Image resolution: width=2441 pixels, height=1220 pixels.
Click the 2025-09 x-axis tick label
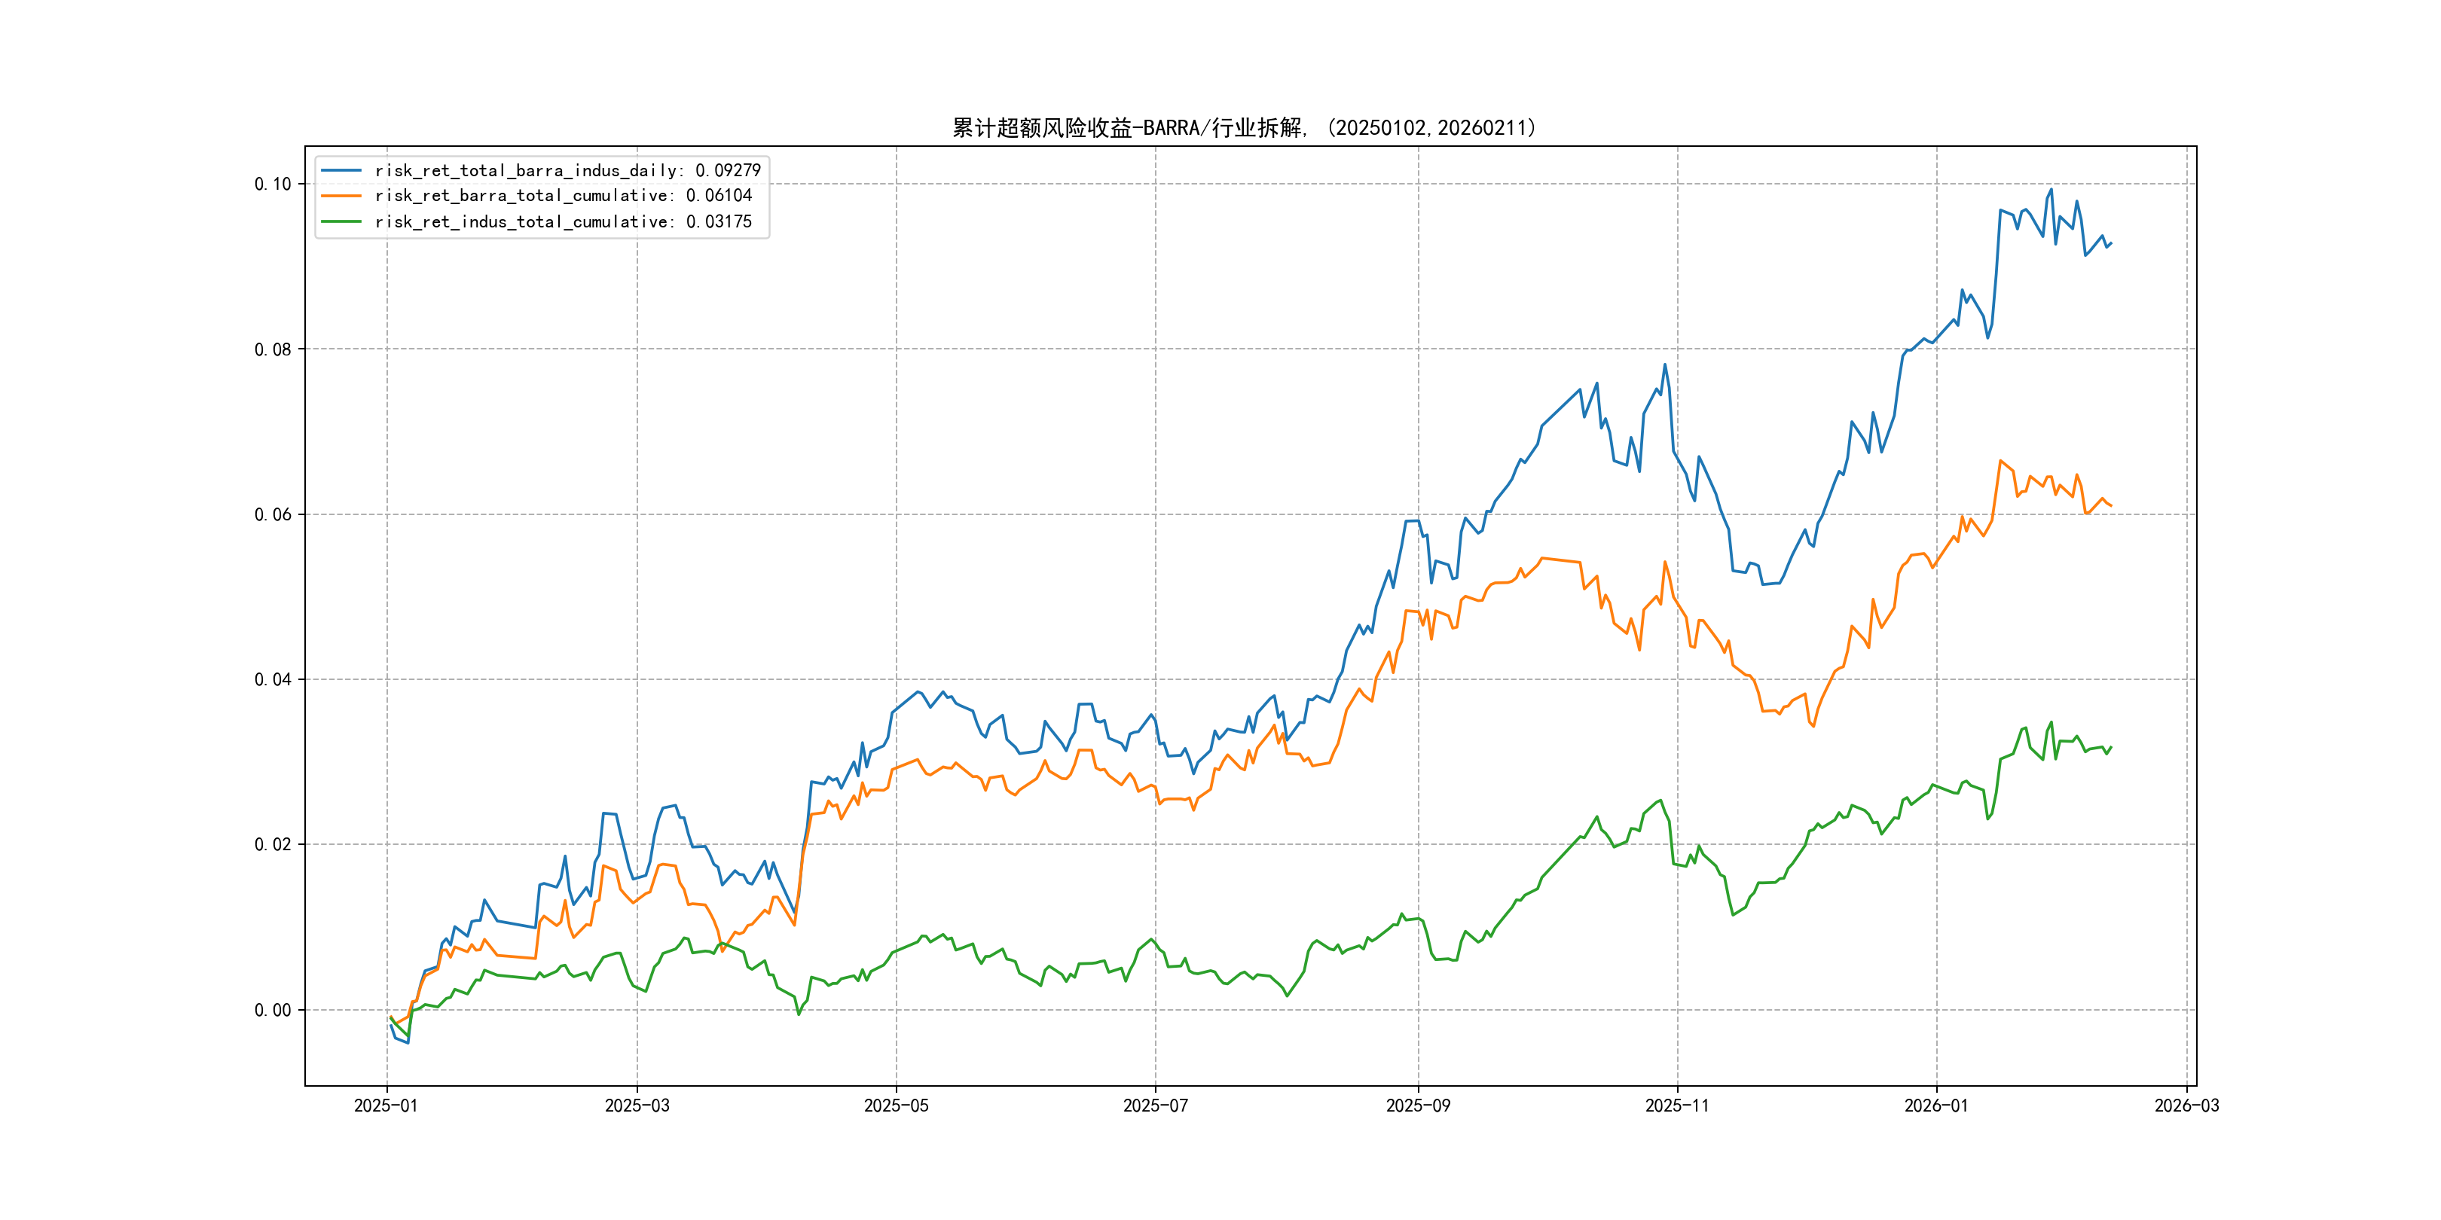(x=1418, y=1106)
